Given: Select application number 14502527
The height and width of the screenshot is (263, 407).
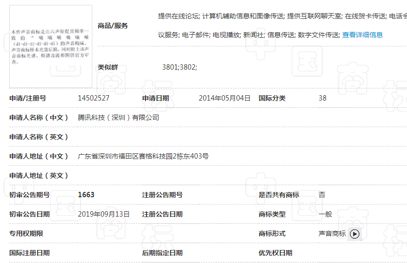Looking at the screenshot, I should point(94,98).
